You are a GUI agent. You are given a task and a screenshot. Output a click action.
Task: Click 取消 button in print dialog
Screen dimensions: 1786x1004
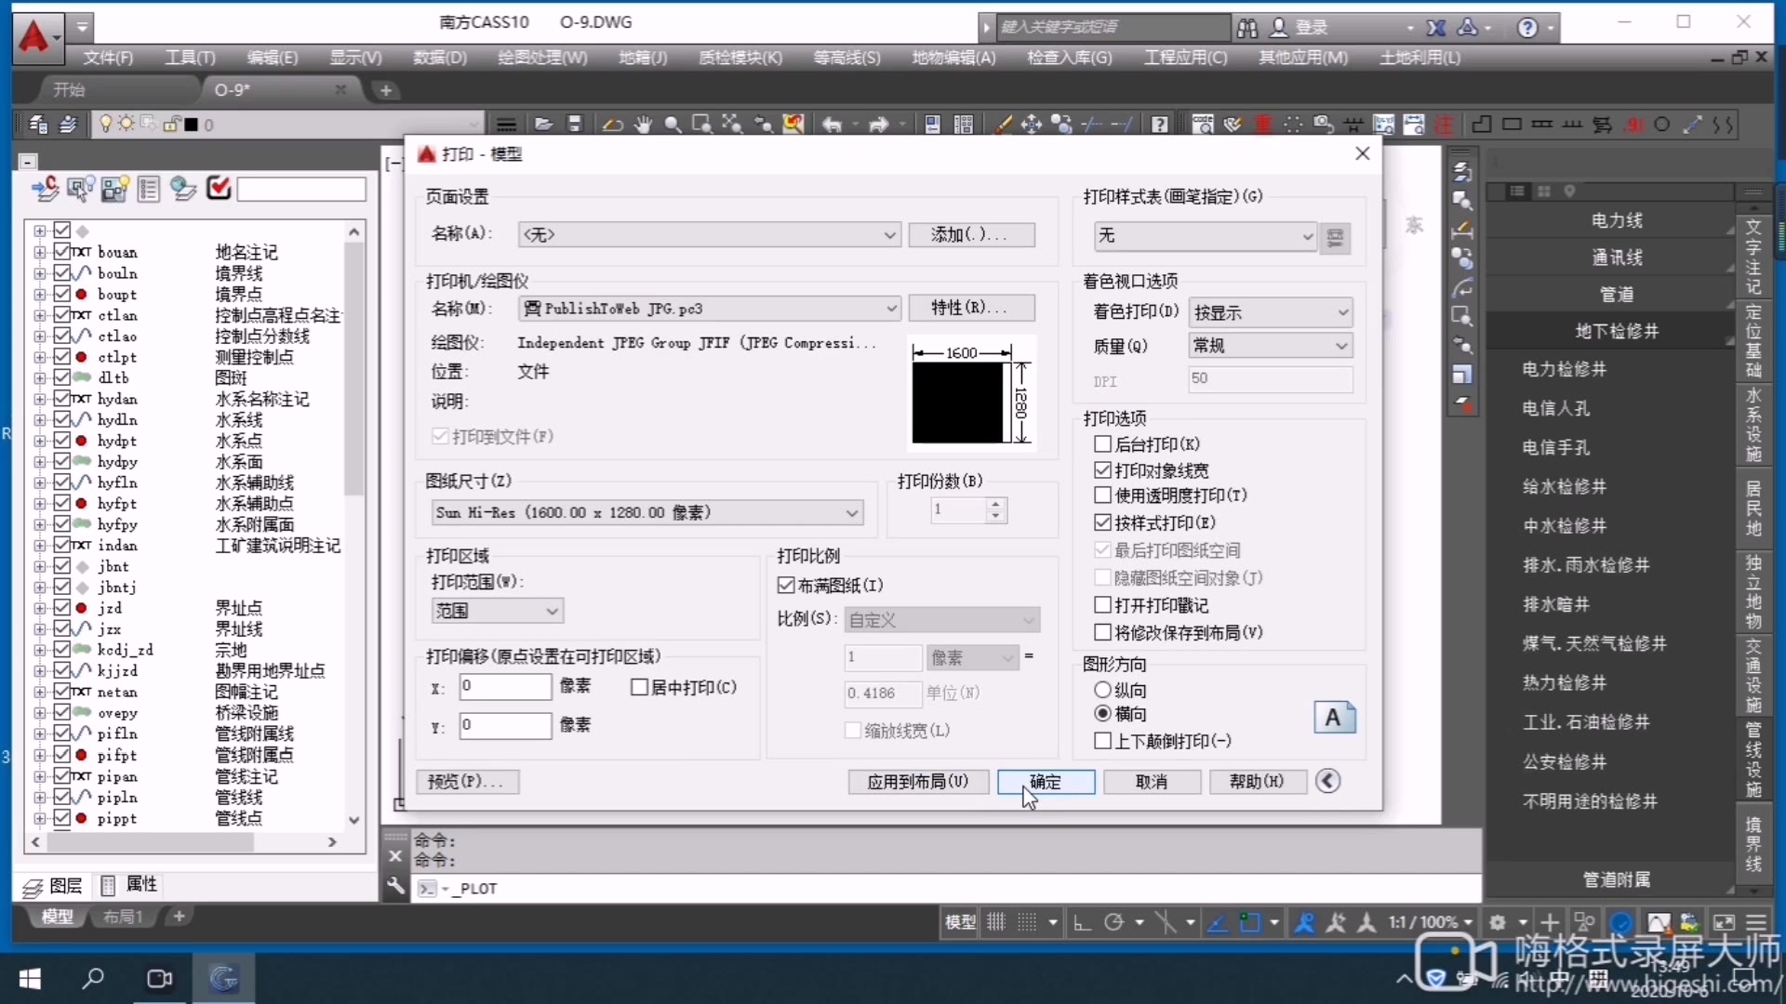(1152, 782)
